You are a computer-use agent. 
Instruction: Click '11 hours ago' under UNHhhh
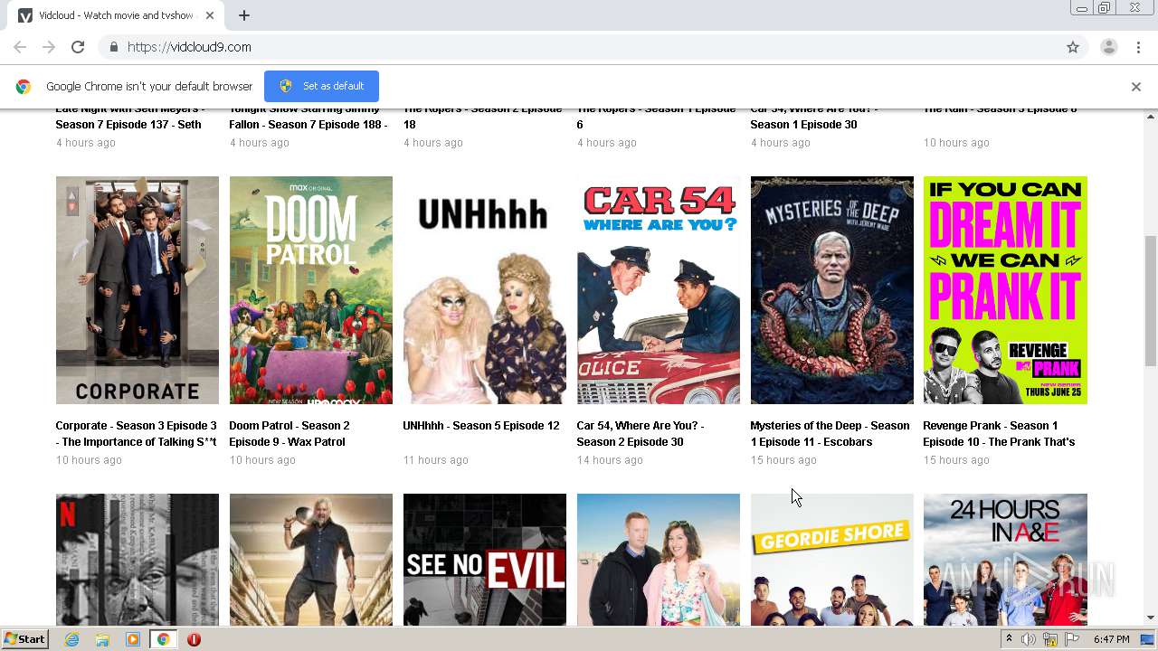[x=436, y=460]
